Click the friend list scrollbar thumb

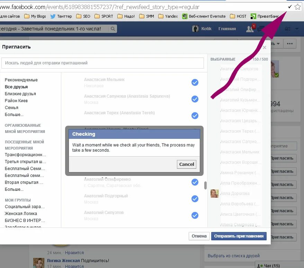pyautogui.click(x=205, y=185)
